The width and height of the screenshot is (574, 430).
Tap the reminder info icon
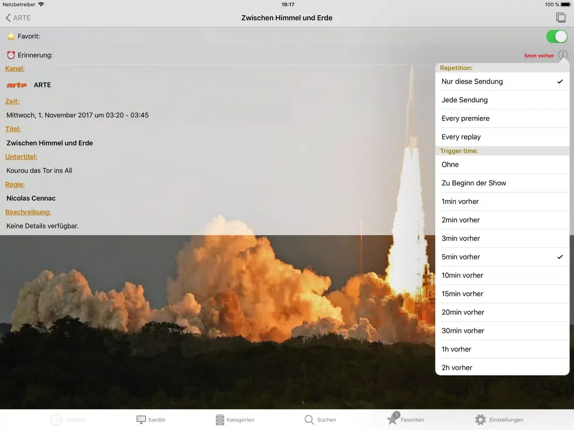(563, 55)
